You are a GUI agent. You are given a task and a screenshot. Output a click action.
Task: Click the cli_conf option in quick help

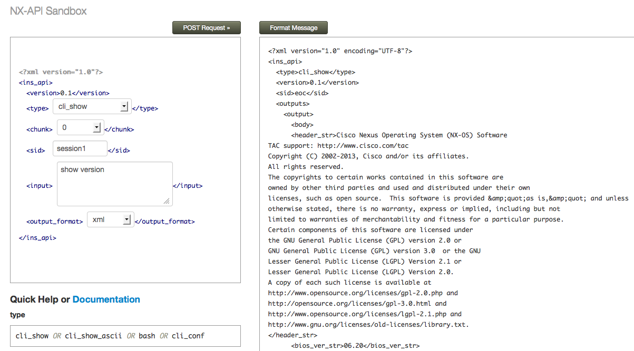(x=188, y=336)
